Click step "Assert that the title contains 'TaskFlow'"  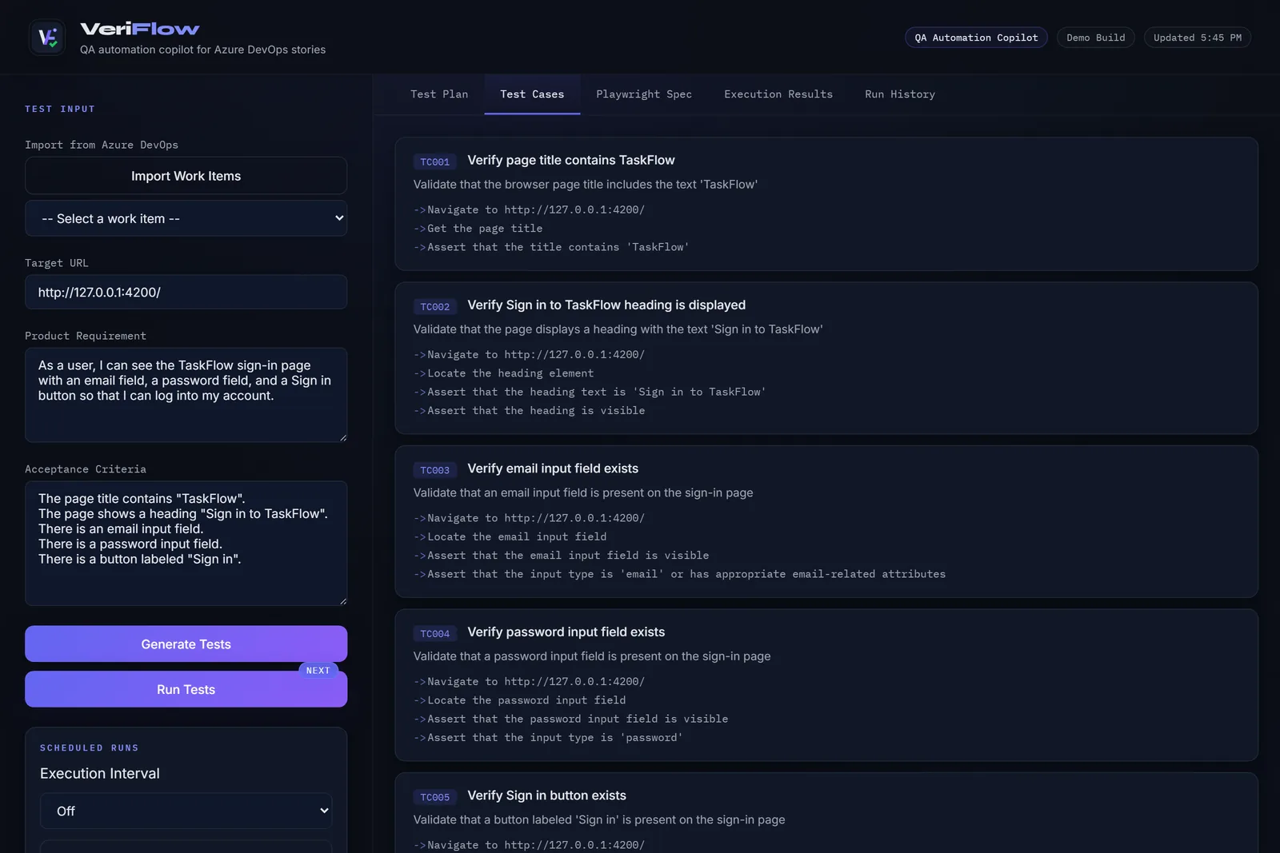[x=558, y=247]
